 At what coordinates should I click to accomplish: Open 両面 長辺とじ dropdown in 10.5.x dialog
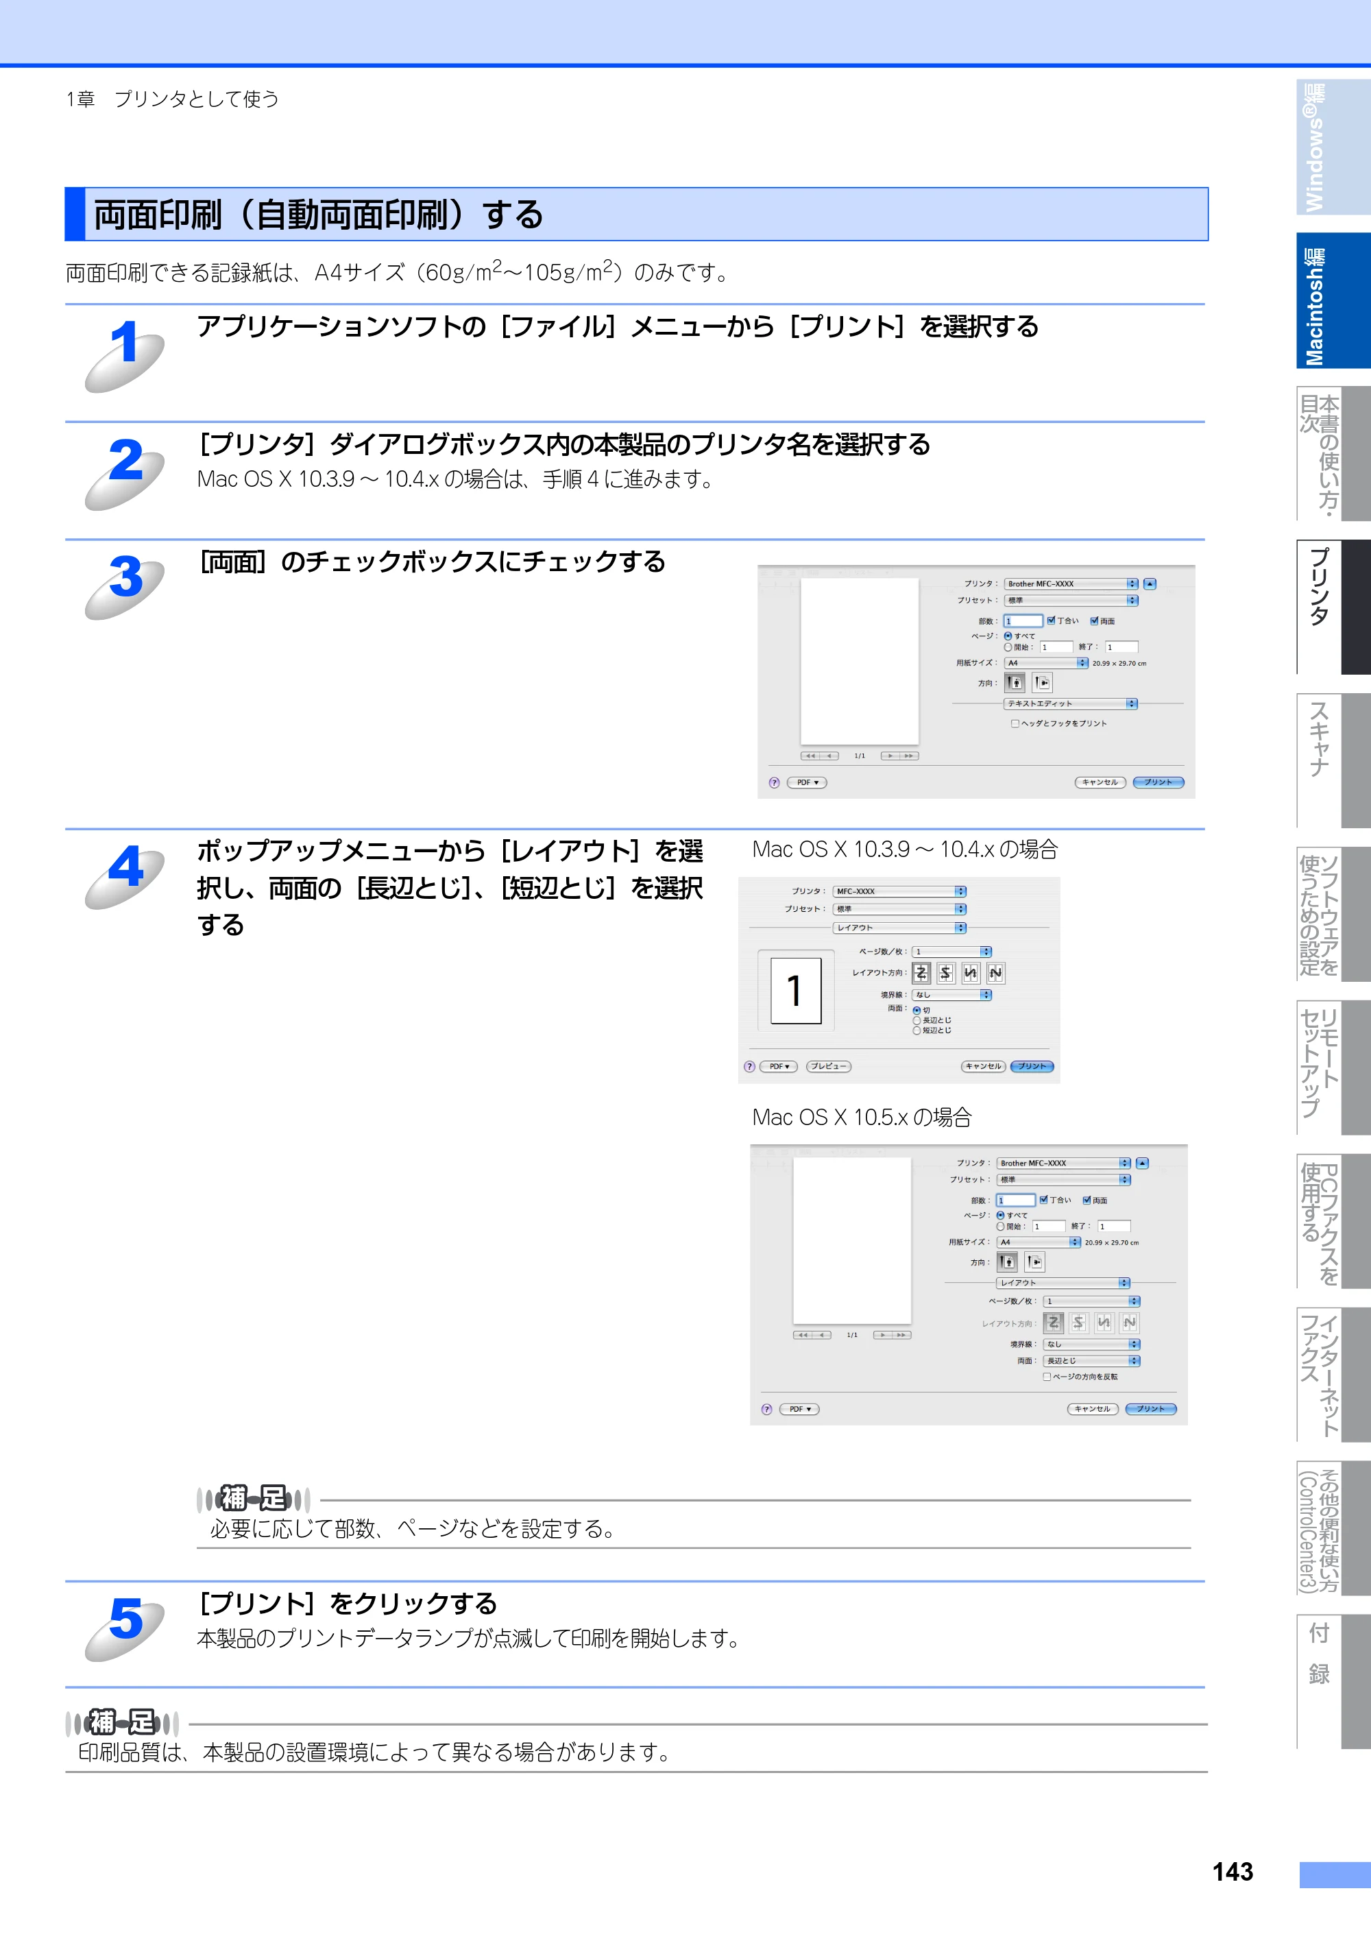(1092, 1361)
